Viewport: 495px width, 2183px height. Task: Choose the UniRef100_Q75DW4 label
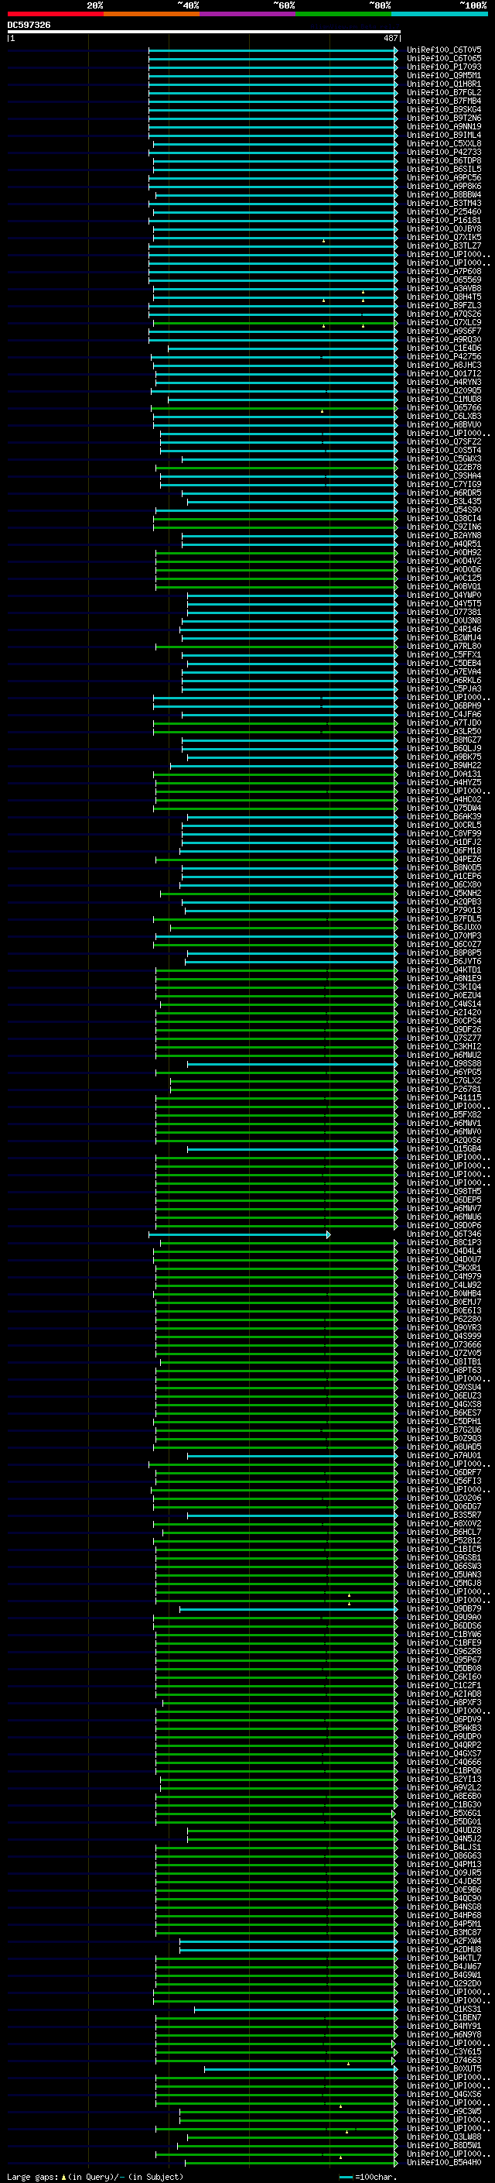[x=444, y=808]
